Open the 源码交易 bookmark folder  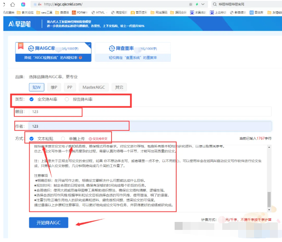click(178, 13)
